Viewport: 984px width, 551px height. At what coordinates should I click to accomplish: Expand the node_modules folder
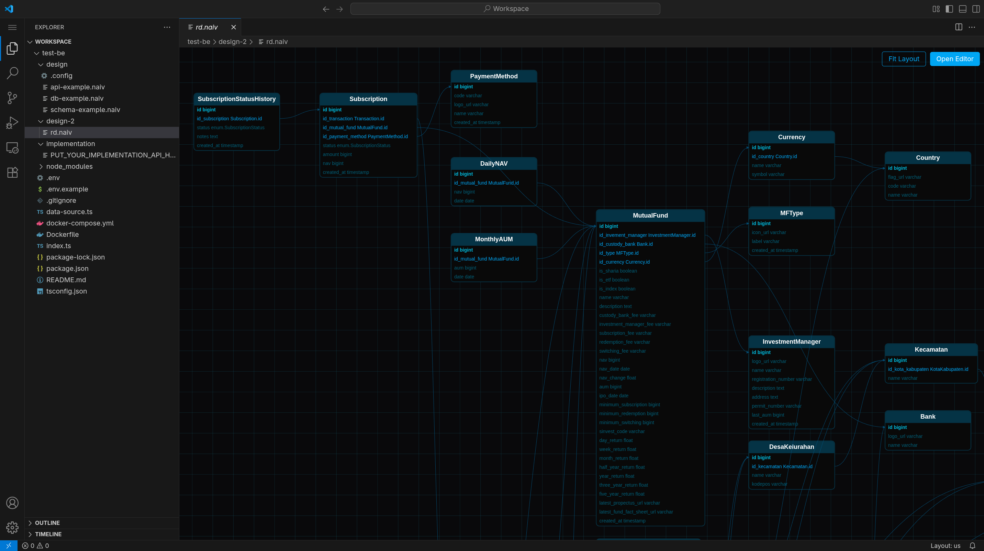pos(69,166)
